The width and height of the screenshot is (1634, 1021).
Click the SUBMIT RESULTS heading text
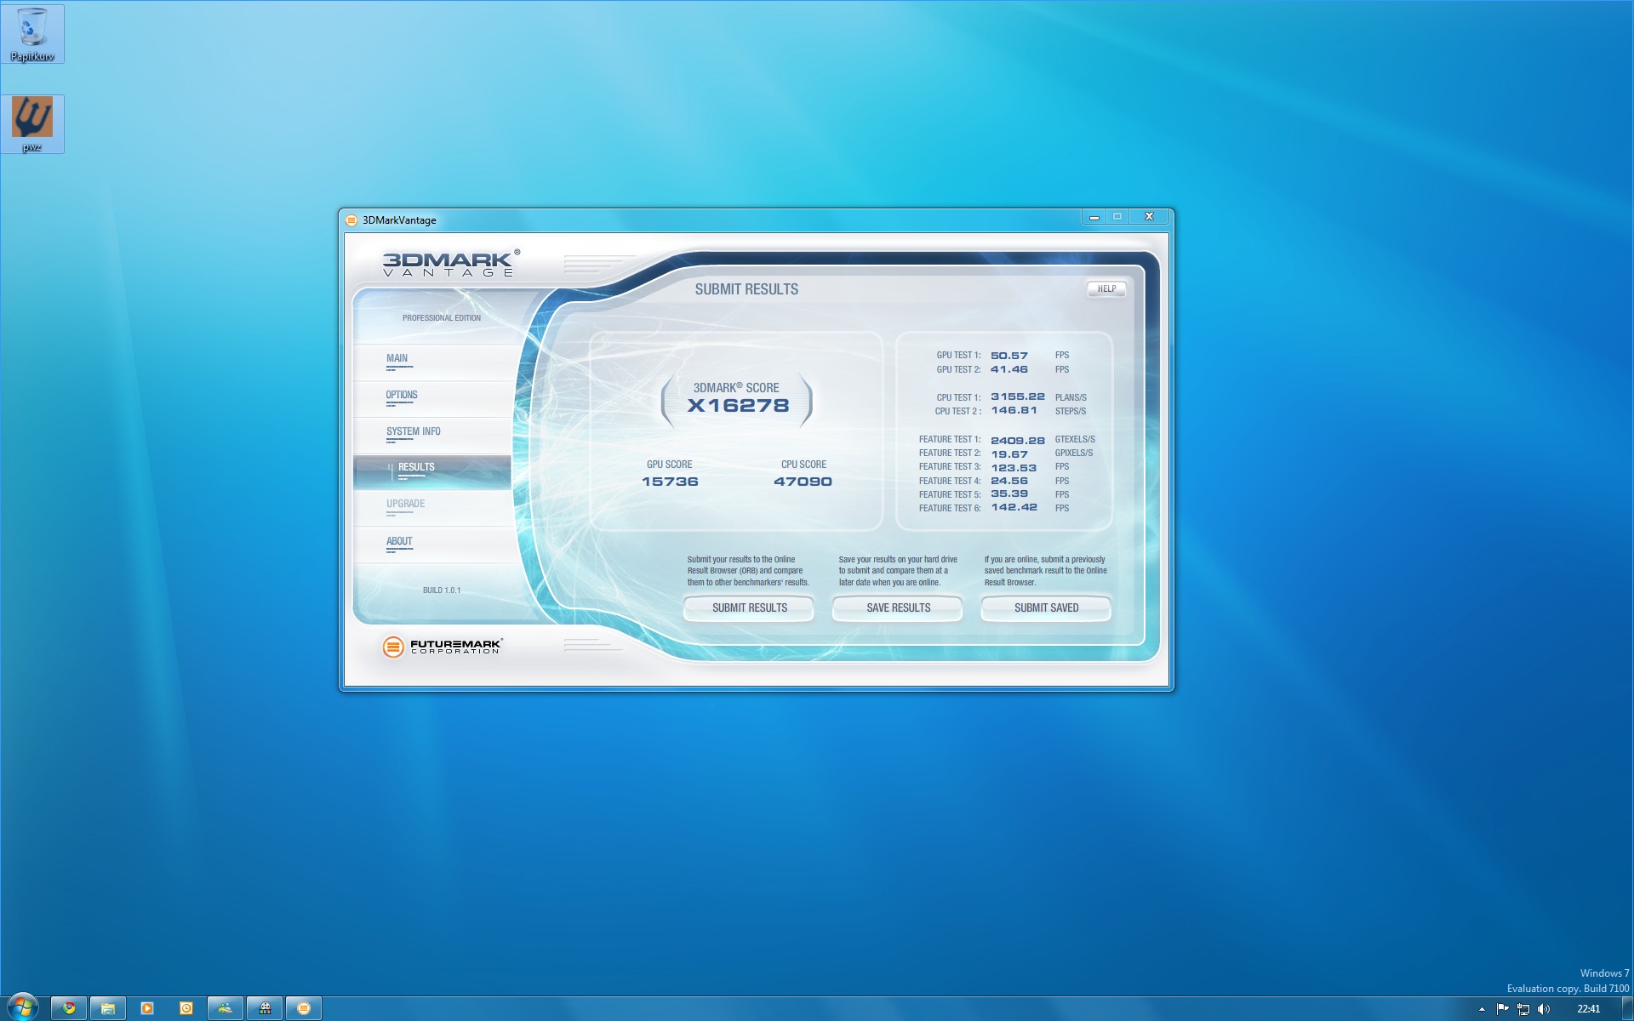[746, 289]
